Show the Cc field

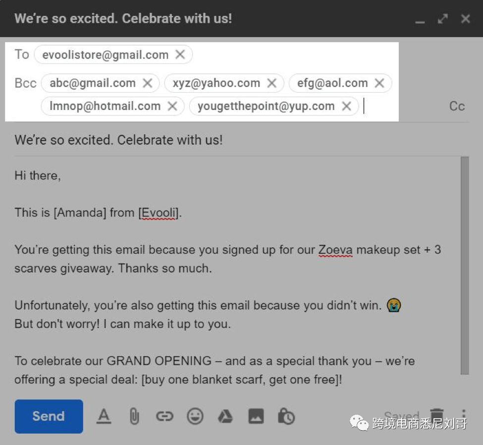point(457,106)
